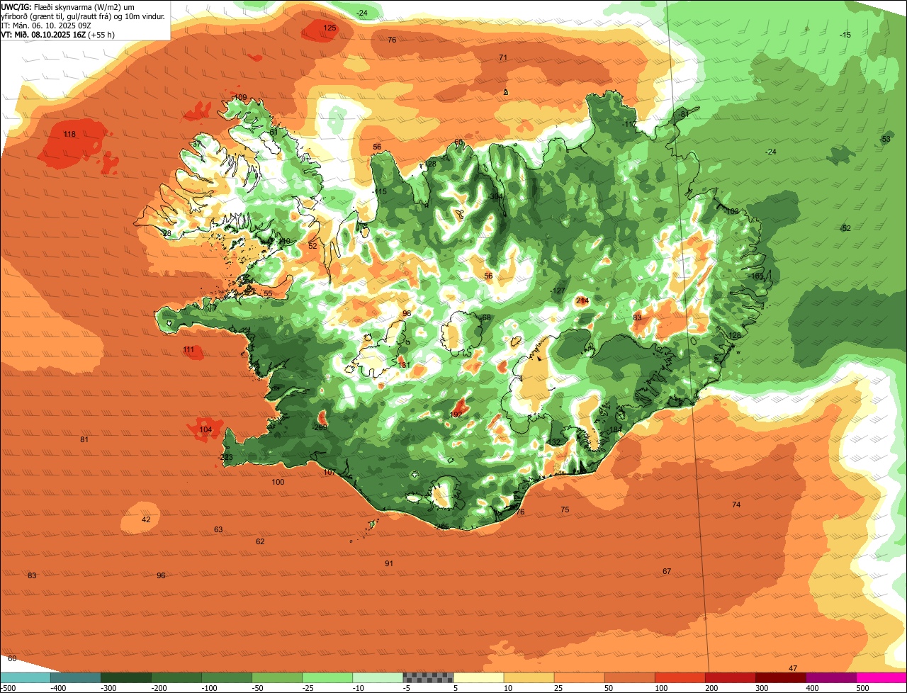The width and height of the screenshot is (907, 693).
Task: Select the inland peak value 192
Action: 456,415
